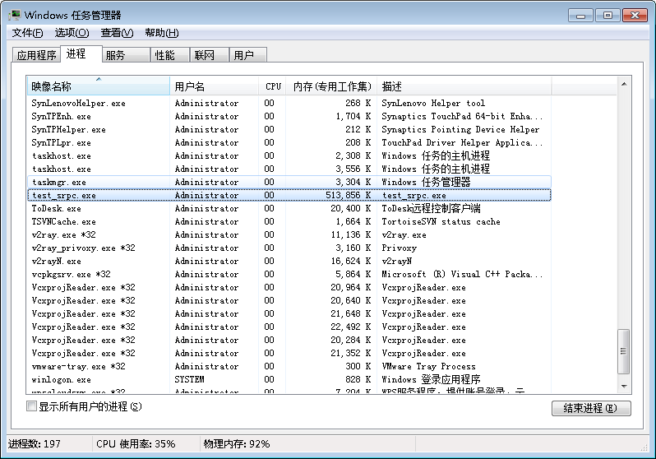Switch to the 联网 tab

click(x=209, y=55)
